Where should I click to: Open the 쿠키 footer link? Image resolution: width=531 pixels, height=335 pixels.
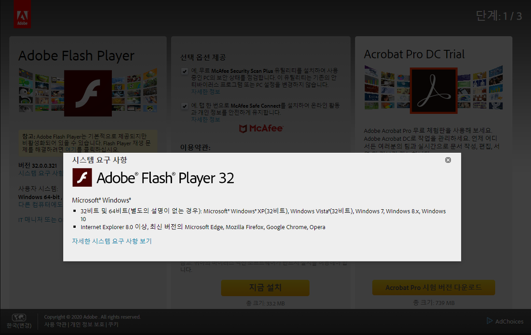[x=113, y=325]
